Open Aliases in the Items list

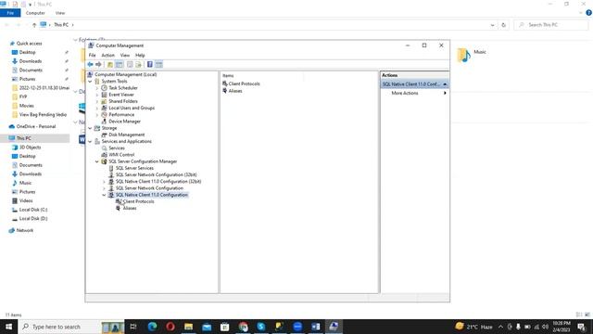pyautogui.click(x=234, y=91)
